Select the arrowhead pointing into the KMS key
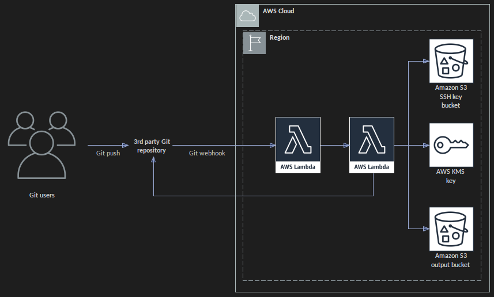The height and width of the screenshot is (297, 494). coord(427,145)
